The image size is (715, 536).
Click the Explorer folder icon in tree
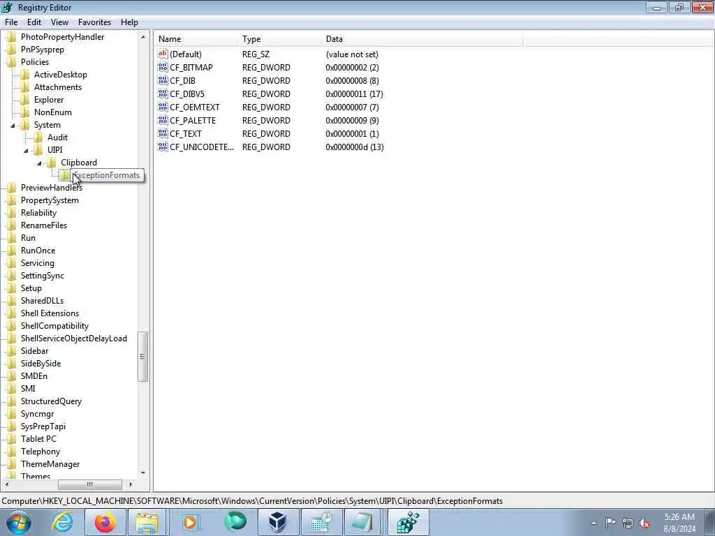(25, 100)
